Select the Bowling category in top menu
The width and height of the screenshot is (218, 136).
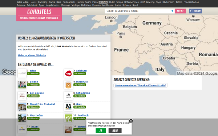pos(150,2)
